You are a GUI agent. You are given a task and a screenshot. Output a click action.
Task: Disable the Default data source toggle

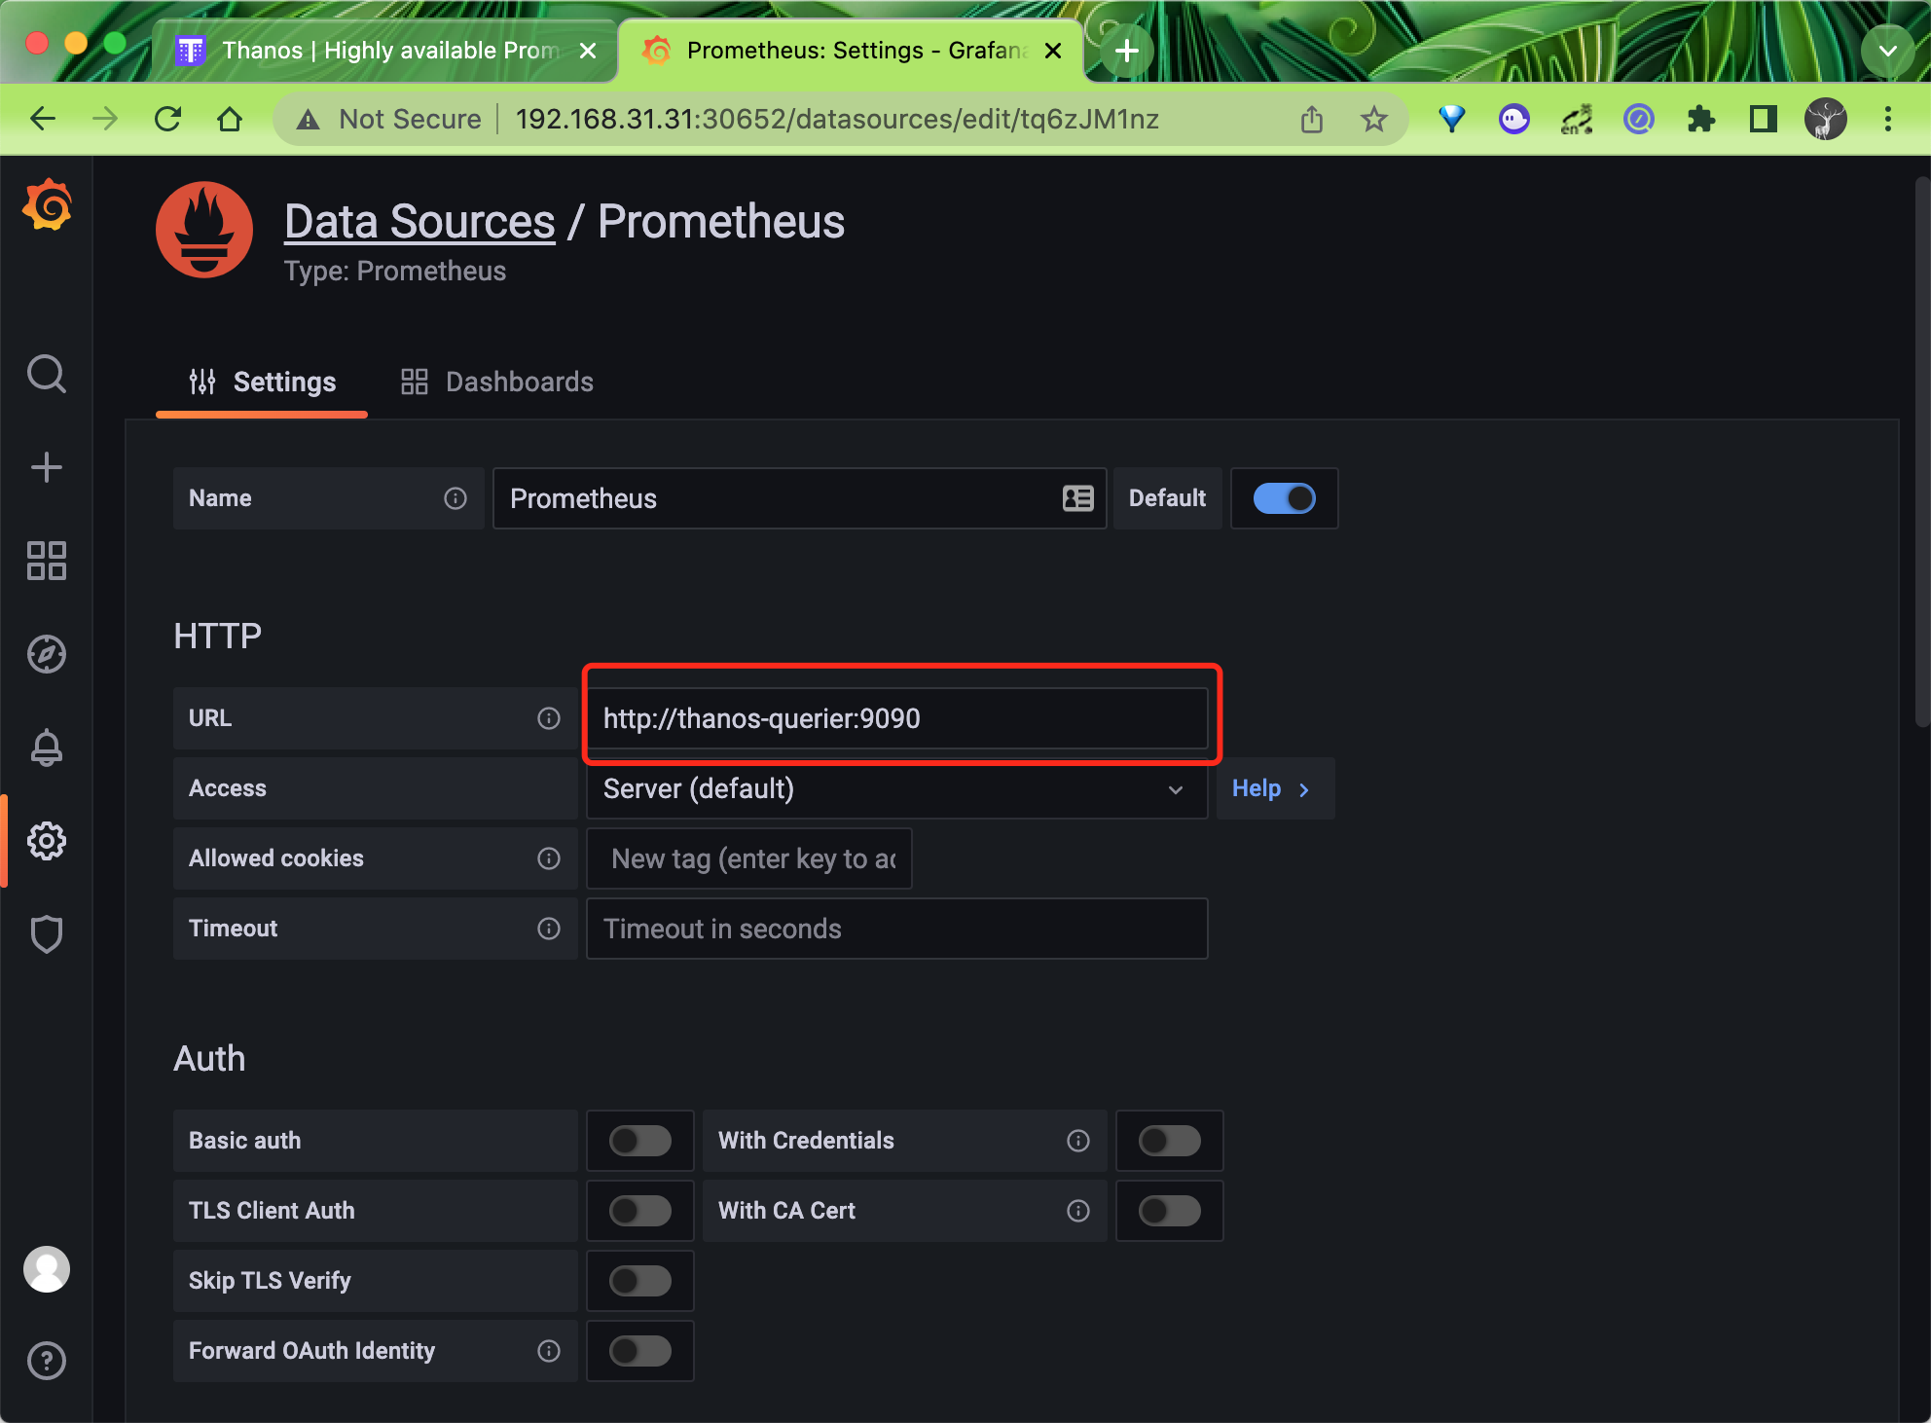[x=1284, y=498]
